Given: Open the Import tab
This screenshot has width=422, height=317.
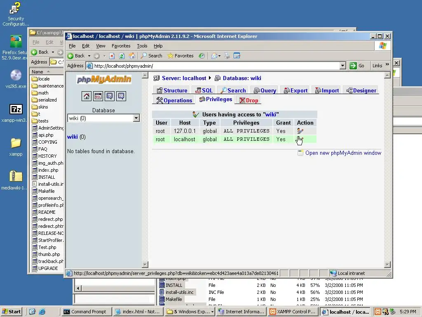Looking at the screenshot, I should [x=327, y=90].
